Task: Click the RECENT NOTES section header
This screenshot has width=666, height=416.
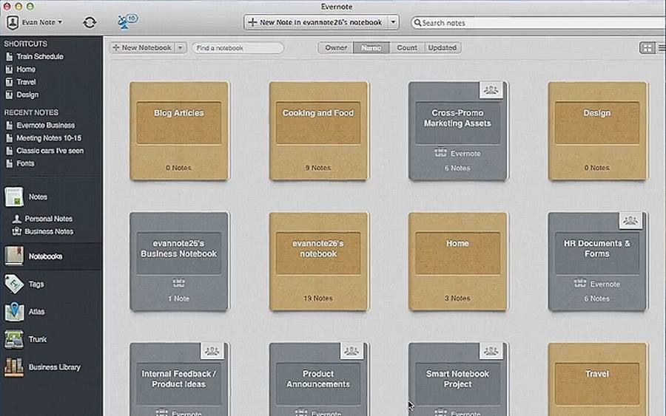Action: pyautogui.click(x=31, y=112)
